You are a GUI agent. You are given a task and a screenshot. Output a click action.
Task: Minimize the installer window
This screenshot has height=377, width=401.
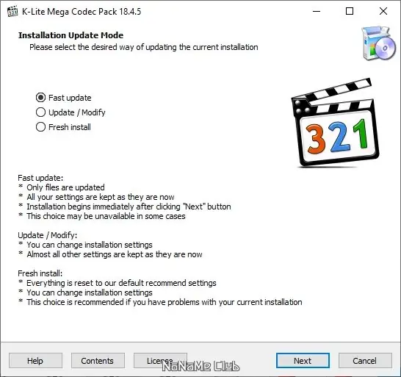317,11
